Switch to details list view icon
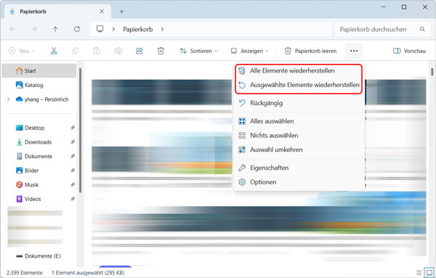The height and width of the screenshot is (278, 436). 419,272
